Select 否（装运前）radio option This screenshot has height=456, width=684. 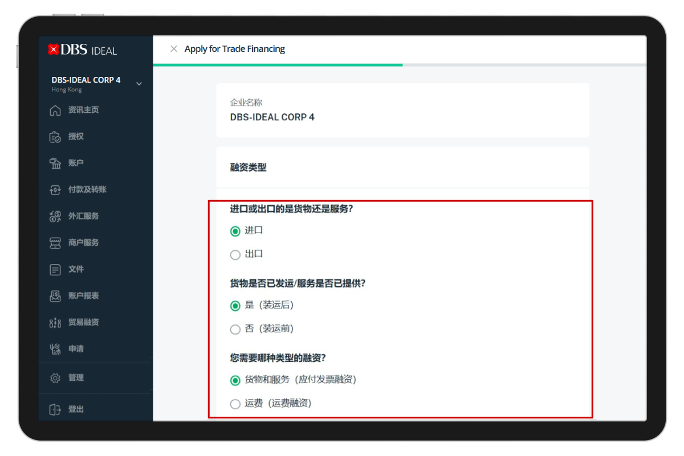[x=235, y=329]
